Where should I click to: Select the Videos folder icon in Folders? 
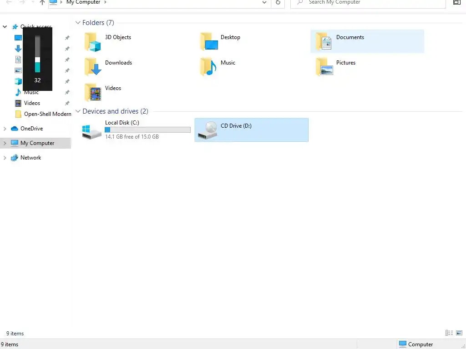pos(93,92)
